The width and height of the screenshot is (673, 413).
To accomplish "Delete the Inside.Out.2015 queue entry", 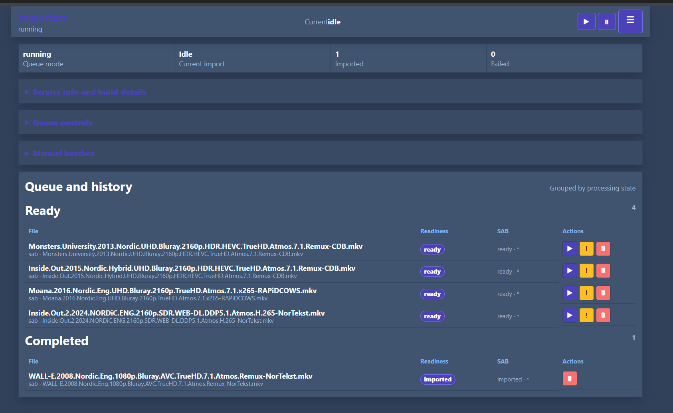I will [603, 271].
